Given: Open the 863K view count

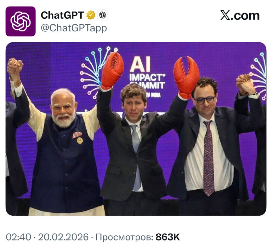Looking at the screenshot, I should click(x=168, y=237).
